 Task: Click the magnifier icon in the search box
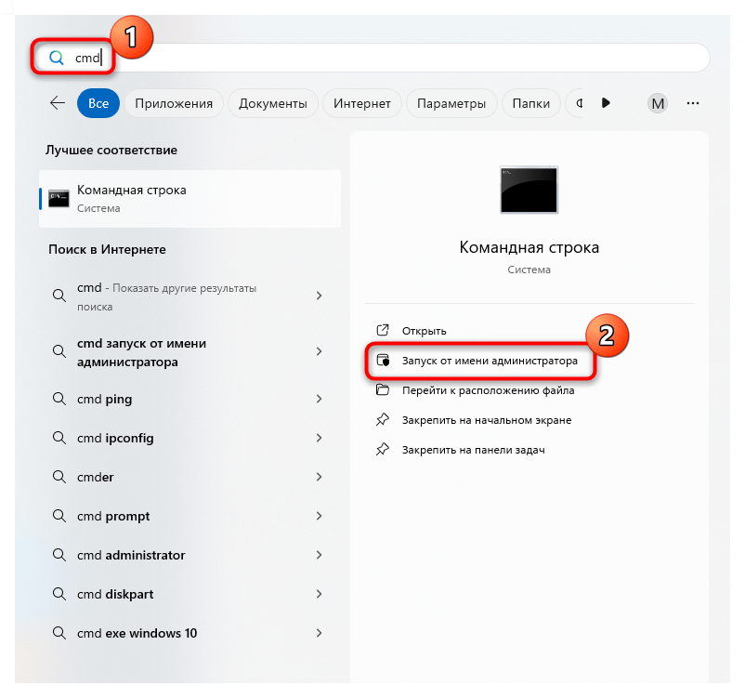[57, 58]
